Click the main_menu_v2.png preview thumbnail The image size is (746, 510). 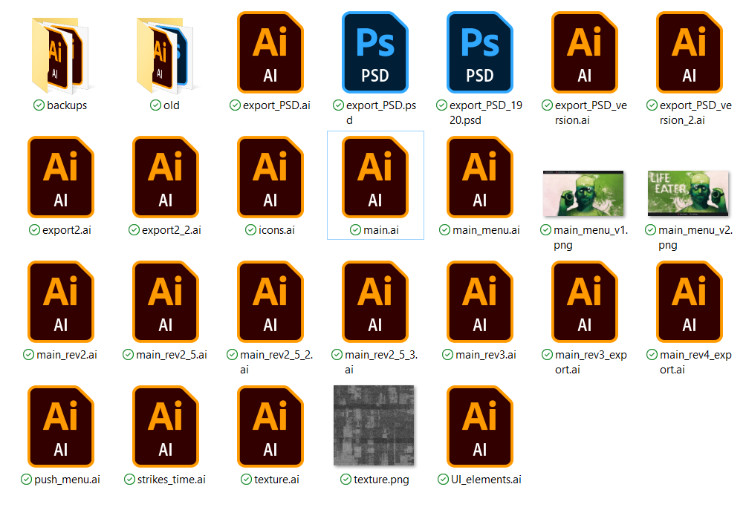(x=690, y=192)
